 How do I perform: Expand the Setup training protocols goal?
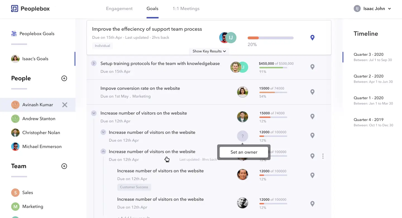[94, 64]
